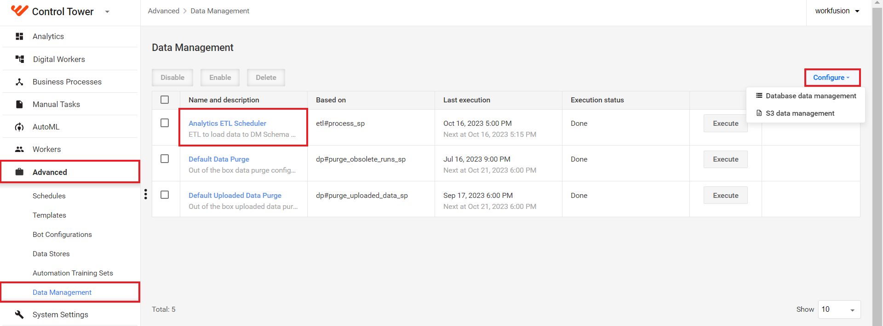Open the Default Data Purge link
This screenshot has width=883, height=326.
(x=219, y=159)
